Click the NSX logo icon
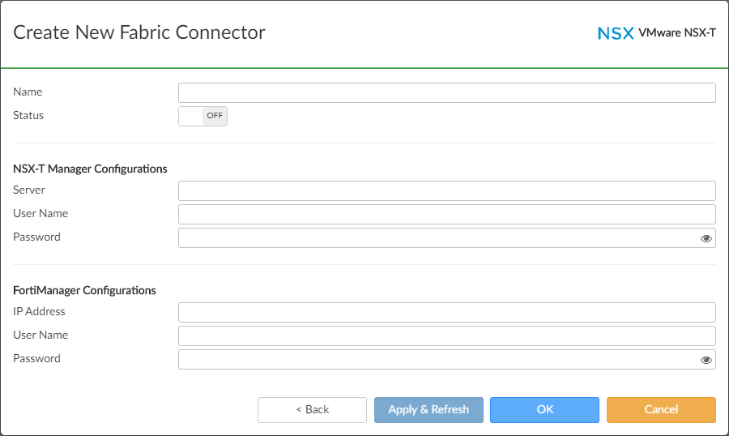 coord(615,33)
